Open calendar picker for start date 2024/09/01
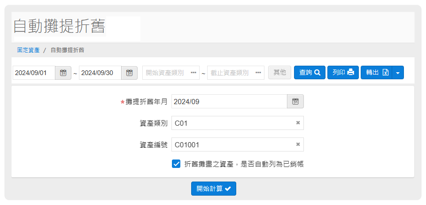The width and height of the screenshot is (426, 205). (x=63, y=73)
